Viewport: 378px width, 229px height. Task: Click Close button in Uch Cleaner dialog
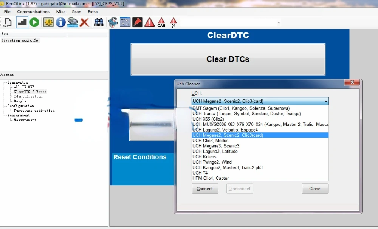point(315,189)
